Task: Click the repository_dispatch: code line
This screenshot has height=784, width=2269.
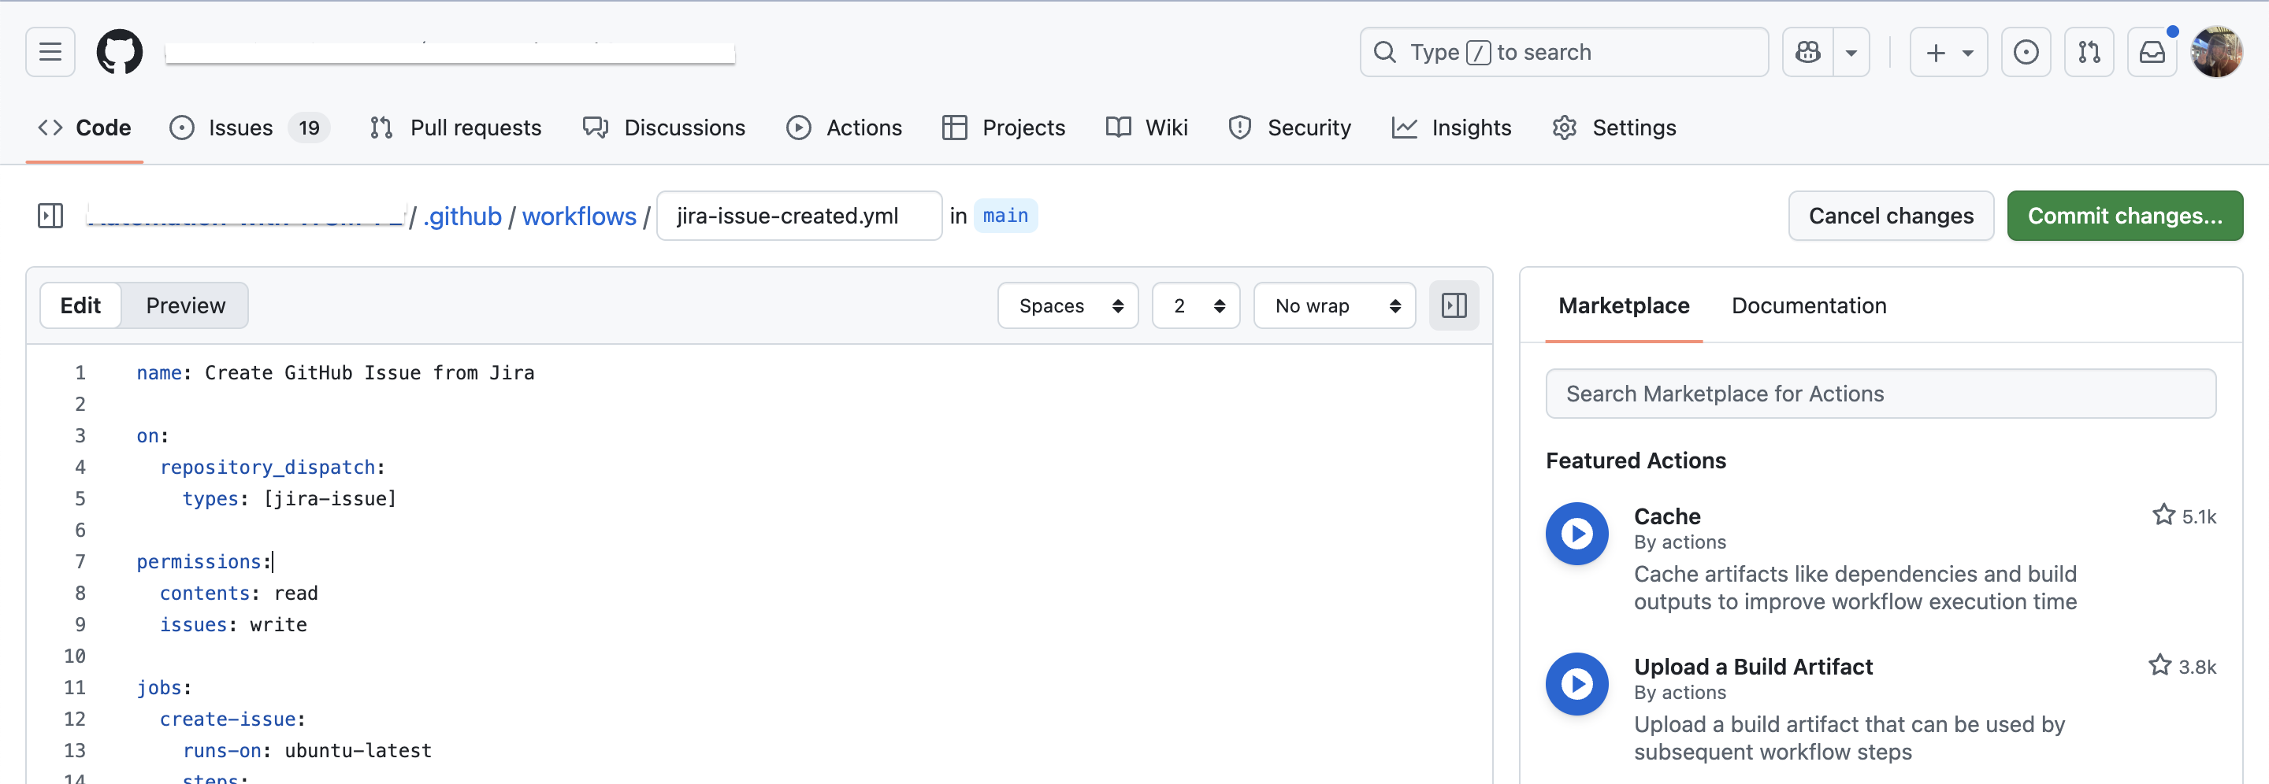Action: coord(272,468)
